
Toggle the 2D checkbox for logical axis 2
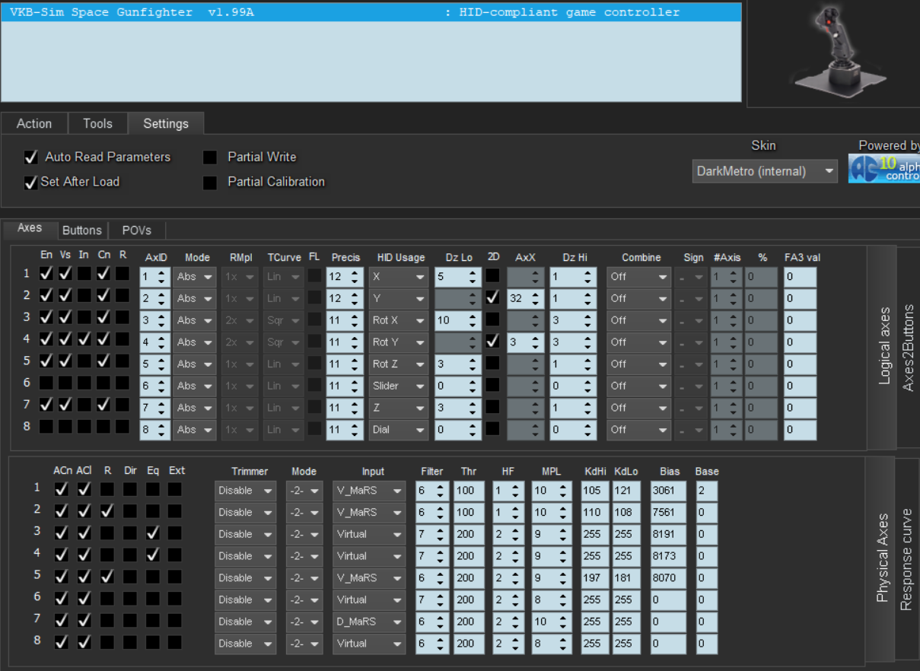click(x=493, y=298)
